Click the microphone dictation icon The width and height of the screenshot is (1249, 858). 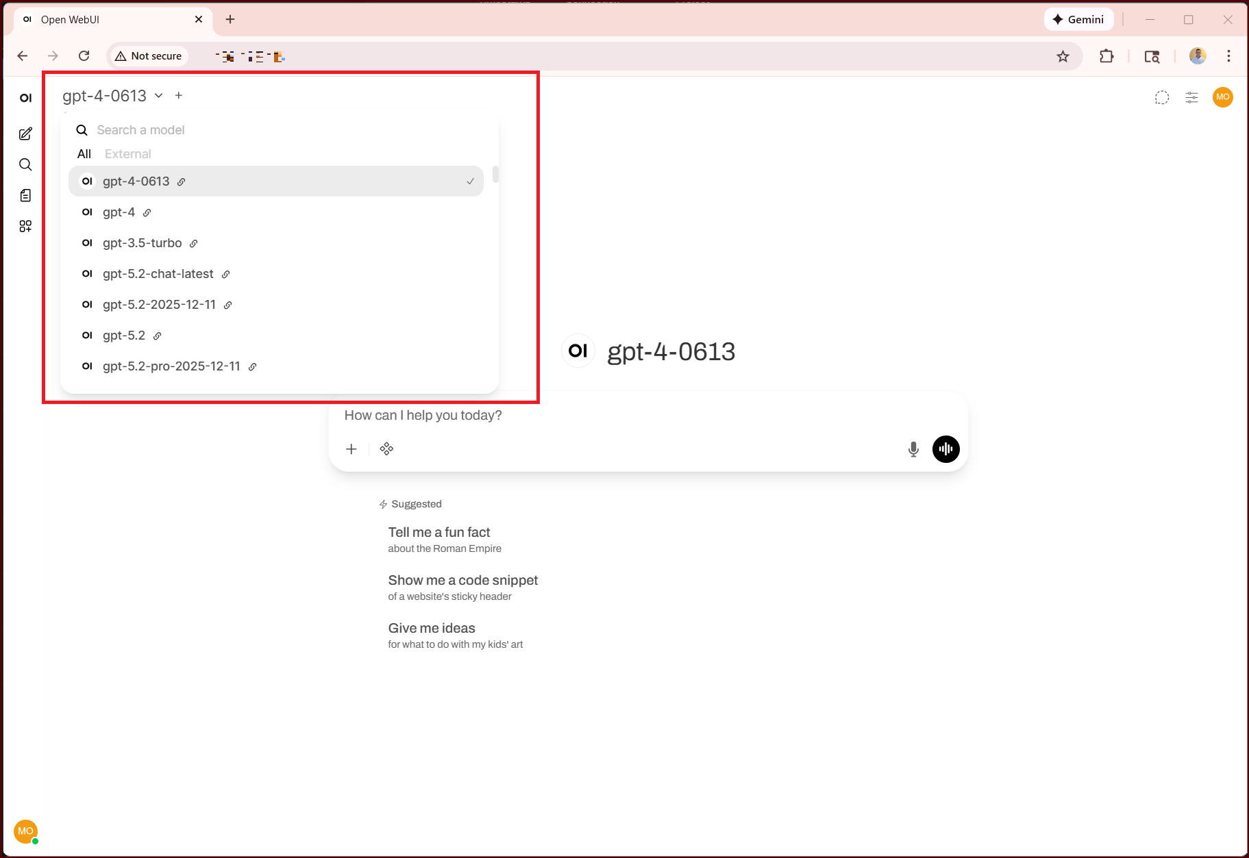click(913, 449)
